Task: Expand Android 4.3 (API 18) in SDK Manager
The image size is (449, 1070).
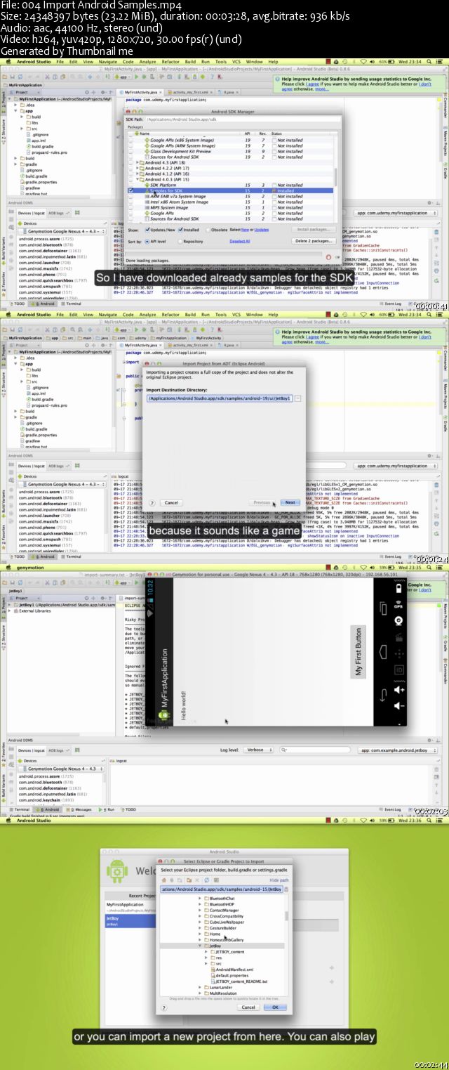Action: 138,162
